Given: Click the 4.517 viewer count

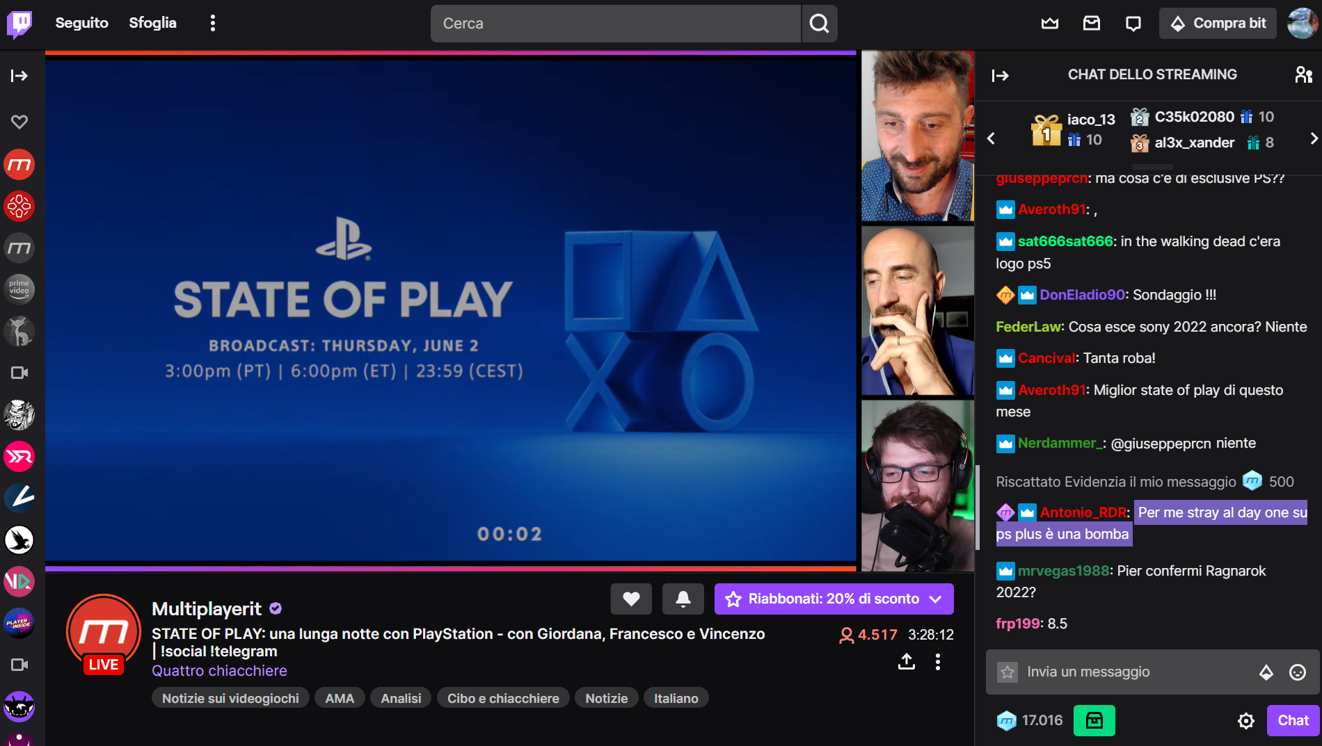Looking at the screenshot, I should tap(868, 635).
